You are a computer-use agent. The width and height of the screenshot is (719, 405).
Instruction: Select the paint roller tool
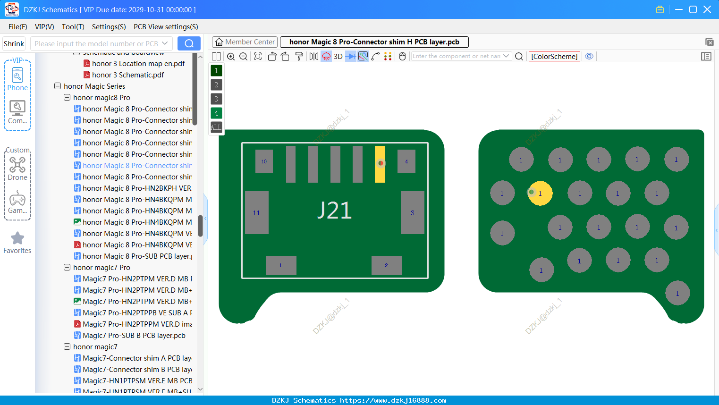(299, 56)
